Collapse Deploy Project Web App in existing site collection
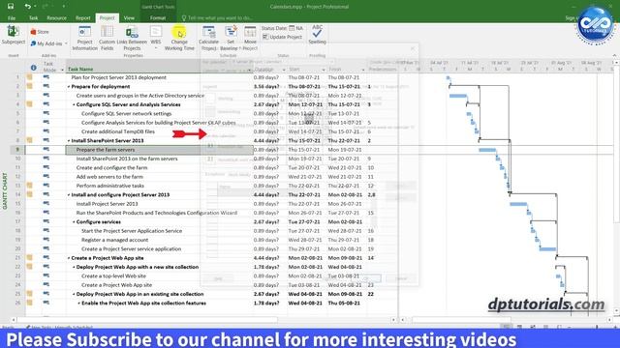This screenshot has height=348, width=620. 74,294
